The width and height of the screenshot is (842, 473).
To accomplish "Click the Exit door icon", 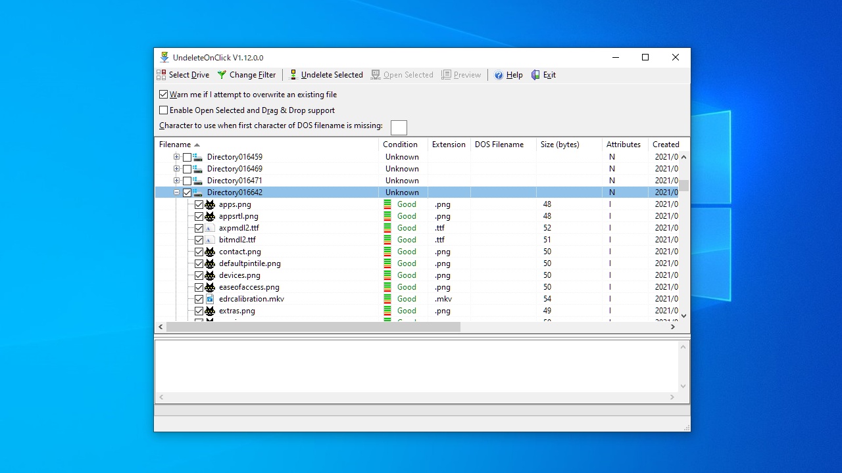I will click(535, 75).
